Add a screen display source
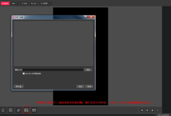Image resolution: width=171 pixels, height=116 pixels. [x=34, y=110]
